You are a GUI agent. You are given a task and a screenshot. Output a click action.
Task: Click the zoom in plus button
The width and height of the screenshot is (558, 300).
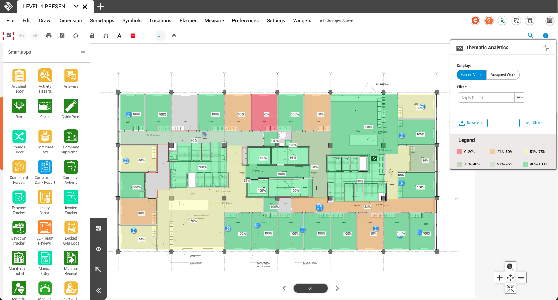tap(499, 278)
